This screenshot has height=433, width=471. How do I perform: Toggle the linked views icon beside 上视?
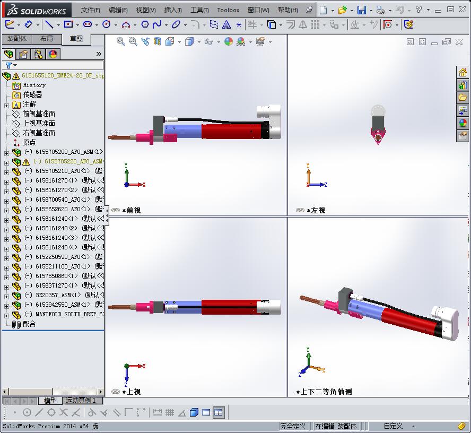pyautogui.click(x=116, y=392)
